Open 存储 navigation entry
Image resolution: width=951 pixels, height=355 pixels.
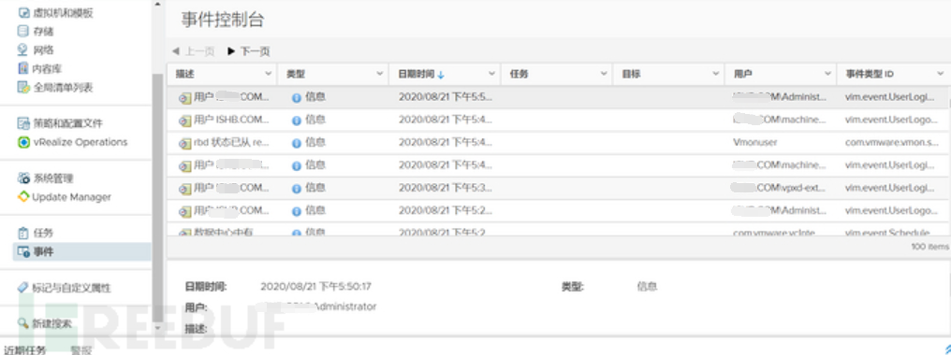pos(43,32)
